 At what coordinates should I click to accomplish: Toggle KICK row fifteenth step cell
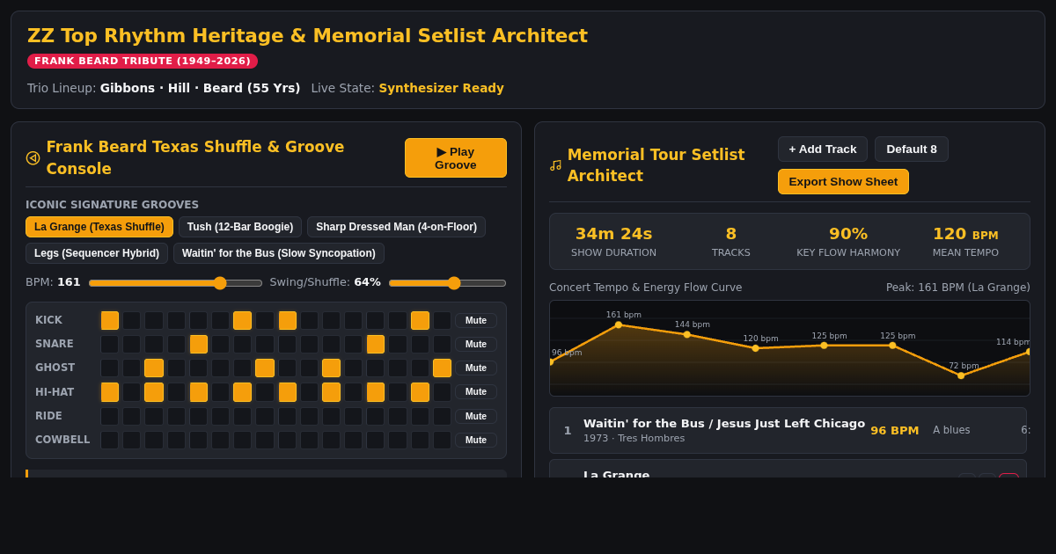coord(421,320)
